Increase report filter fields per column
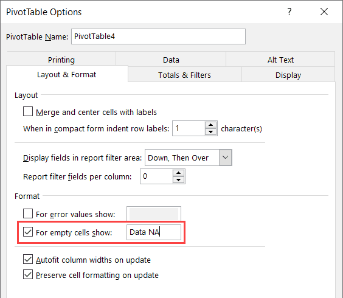 [179, 173]
